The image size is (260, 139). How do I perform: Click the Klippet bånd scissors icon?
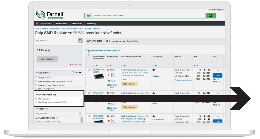[x=176, y=76]
